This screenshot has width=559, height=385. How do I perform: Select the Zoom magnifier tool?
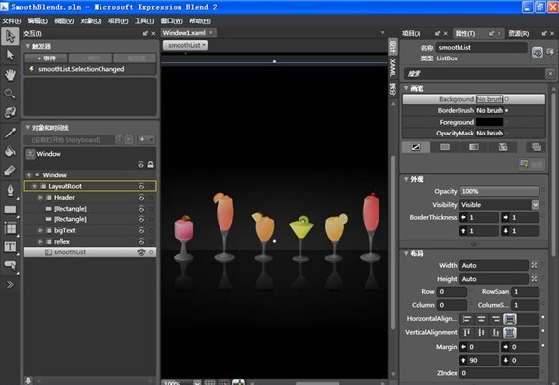coord(10,94)
